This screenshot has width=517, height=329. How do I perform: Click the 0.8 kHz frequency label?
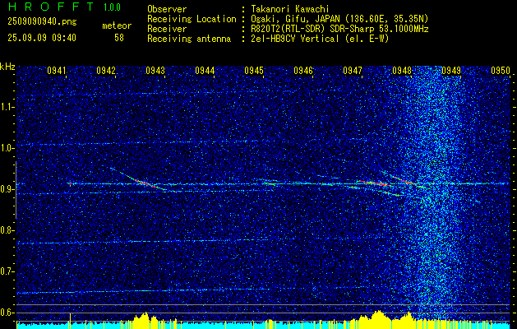tap(6, 230)
